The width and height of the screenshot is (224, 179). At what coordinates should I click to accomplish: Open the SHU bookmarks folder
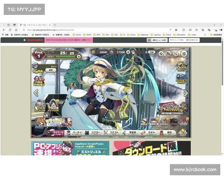(x=106, y=35)
